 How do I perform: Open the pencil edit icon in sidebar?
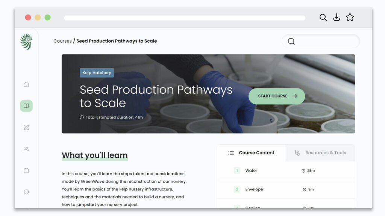coord(26,127)
